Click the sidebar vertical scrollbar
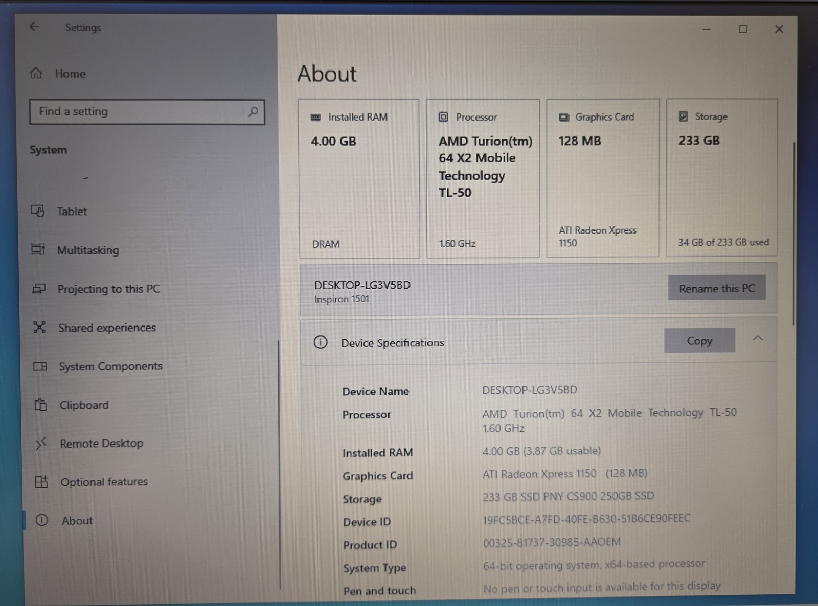Viewport: 818px width, 606px height. tap(279, 465)
